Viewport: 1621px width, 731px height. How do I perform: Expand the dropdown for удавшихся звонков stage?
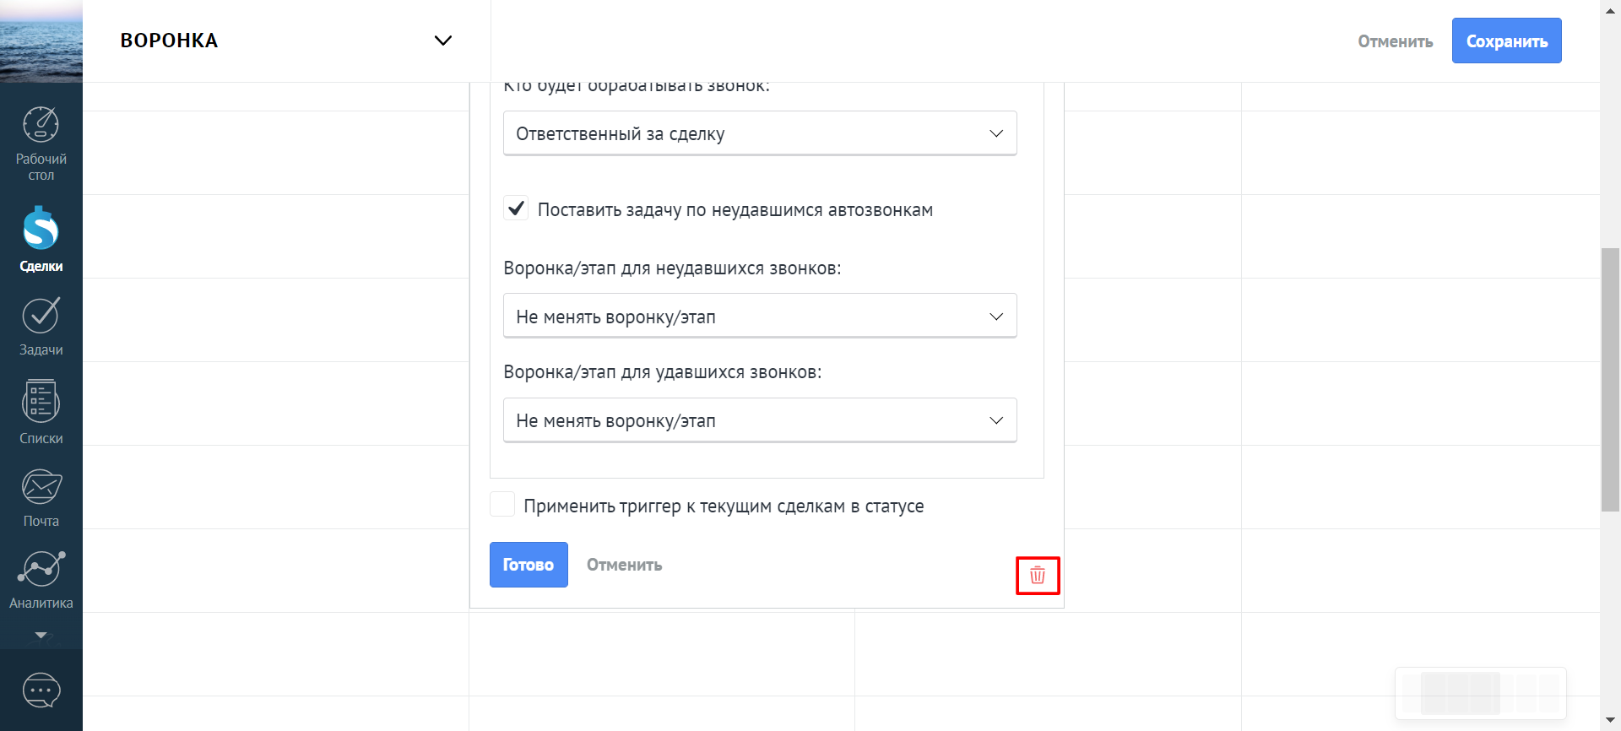pyautogui.click(x=759, y=420)
